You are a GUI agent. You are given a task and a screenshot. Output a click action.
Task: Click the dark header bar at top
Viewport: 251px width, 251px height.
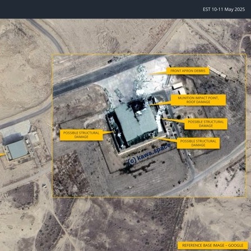point(125,9)
